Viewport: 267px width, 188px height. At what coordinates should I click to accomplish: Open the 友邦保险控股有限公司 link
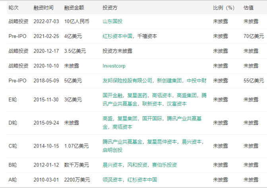click(x=127, y=81)
